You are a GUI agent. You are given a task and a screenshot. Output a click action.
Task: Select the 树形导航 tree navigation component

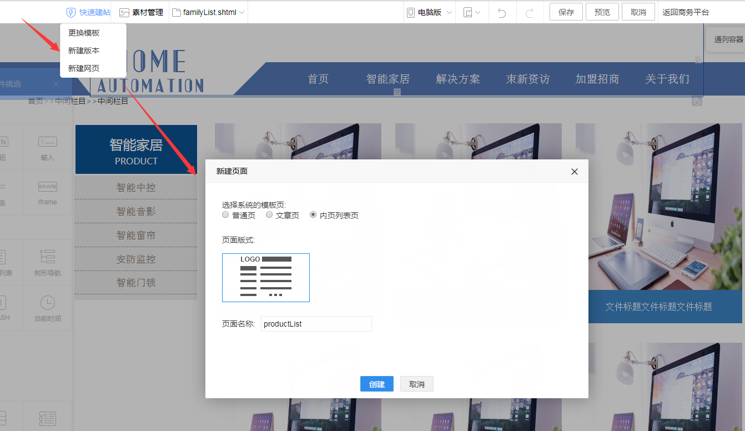48,257
